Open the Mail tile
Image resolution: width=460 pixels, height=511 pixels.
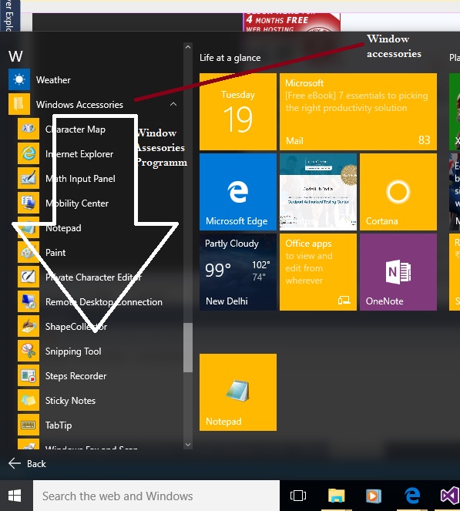[x=358, y=112]
